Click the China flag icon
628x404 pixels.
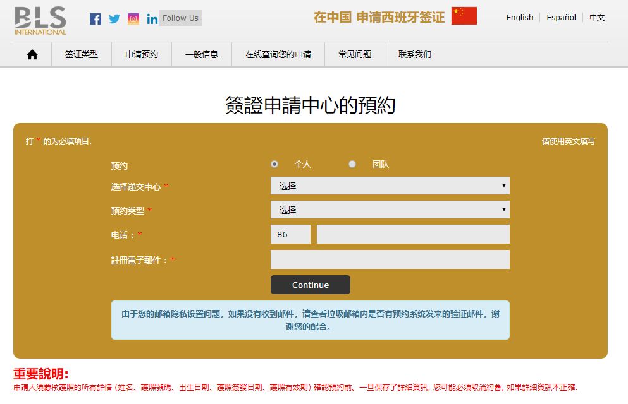pos(464,16)
